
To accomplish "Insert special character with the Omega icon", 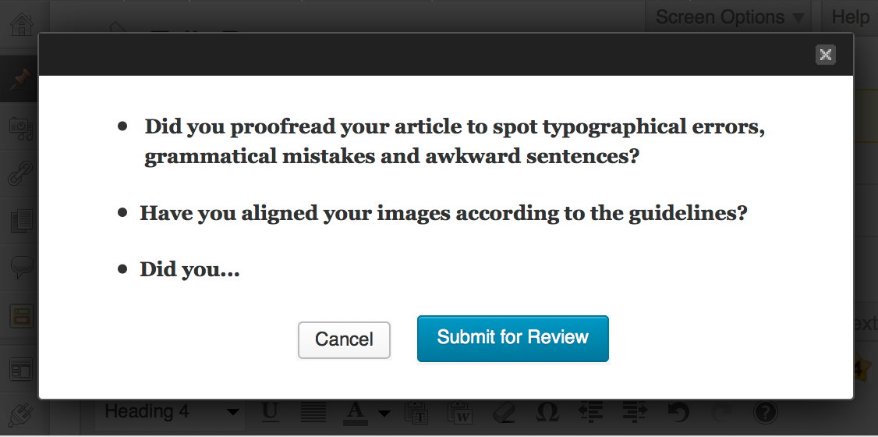I will tap(547, 413).
